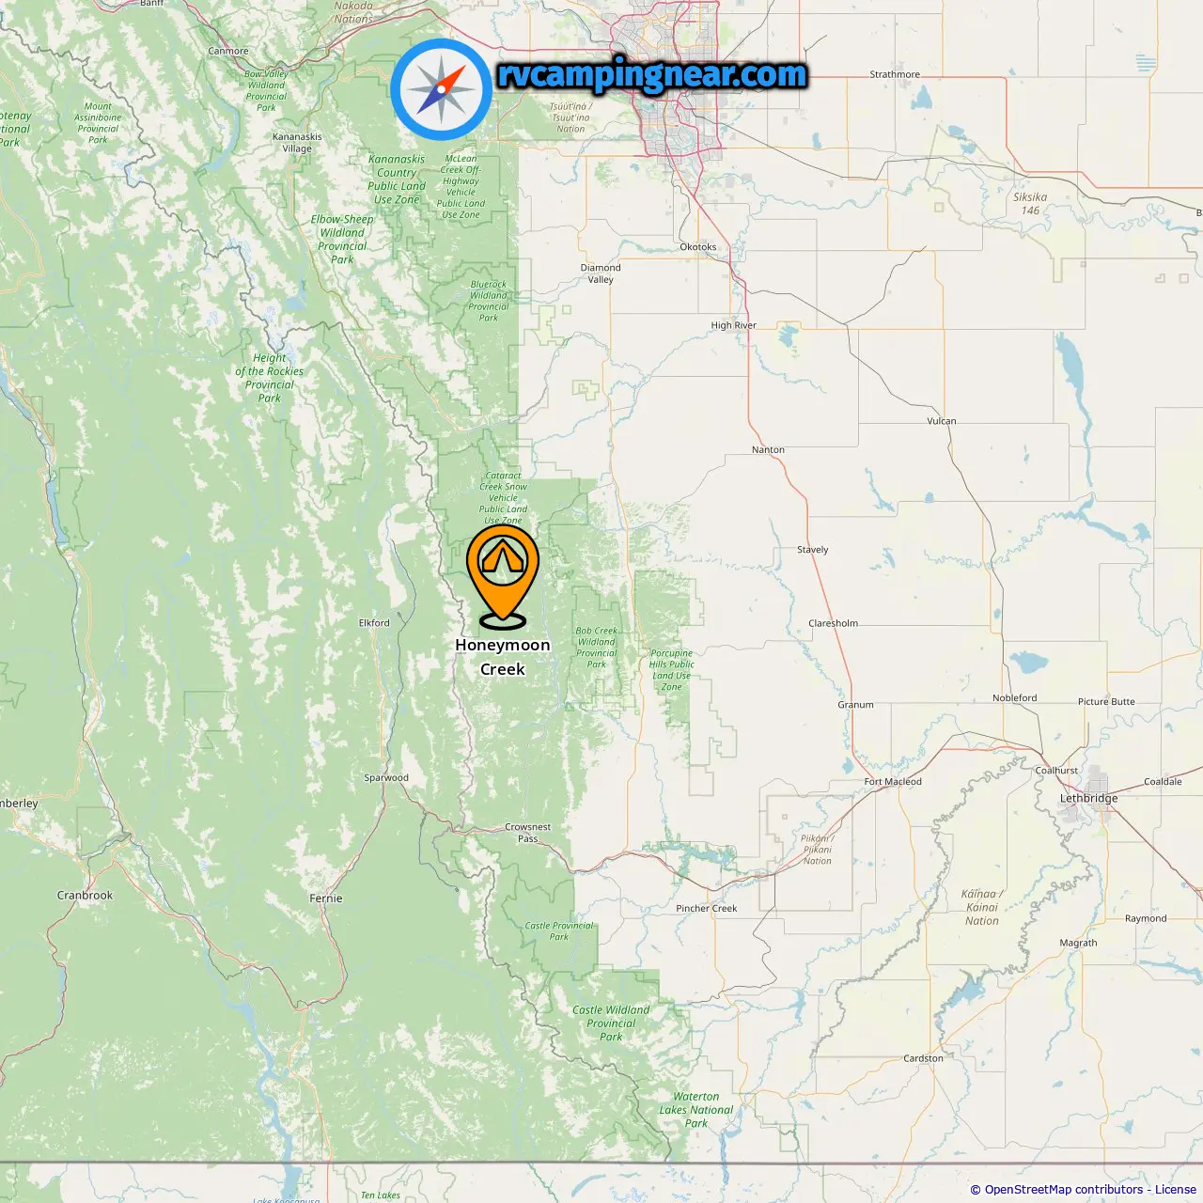Click the License link

click(1176, 1189)
